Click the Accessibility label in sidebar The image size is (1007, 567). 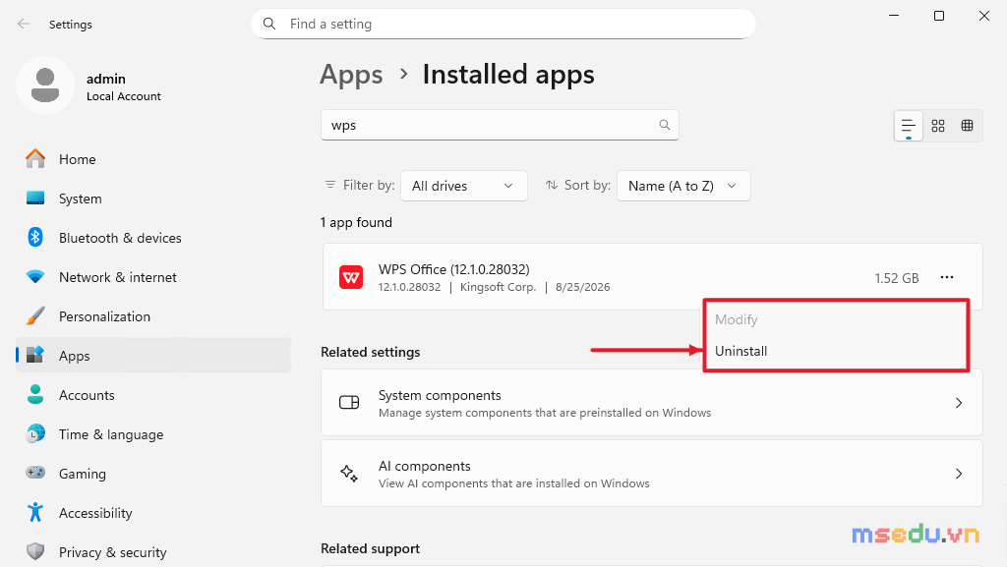click(95, 513)
